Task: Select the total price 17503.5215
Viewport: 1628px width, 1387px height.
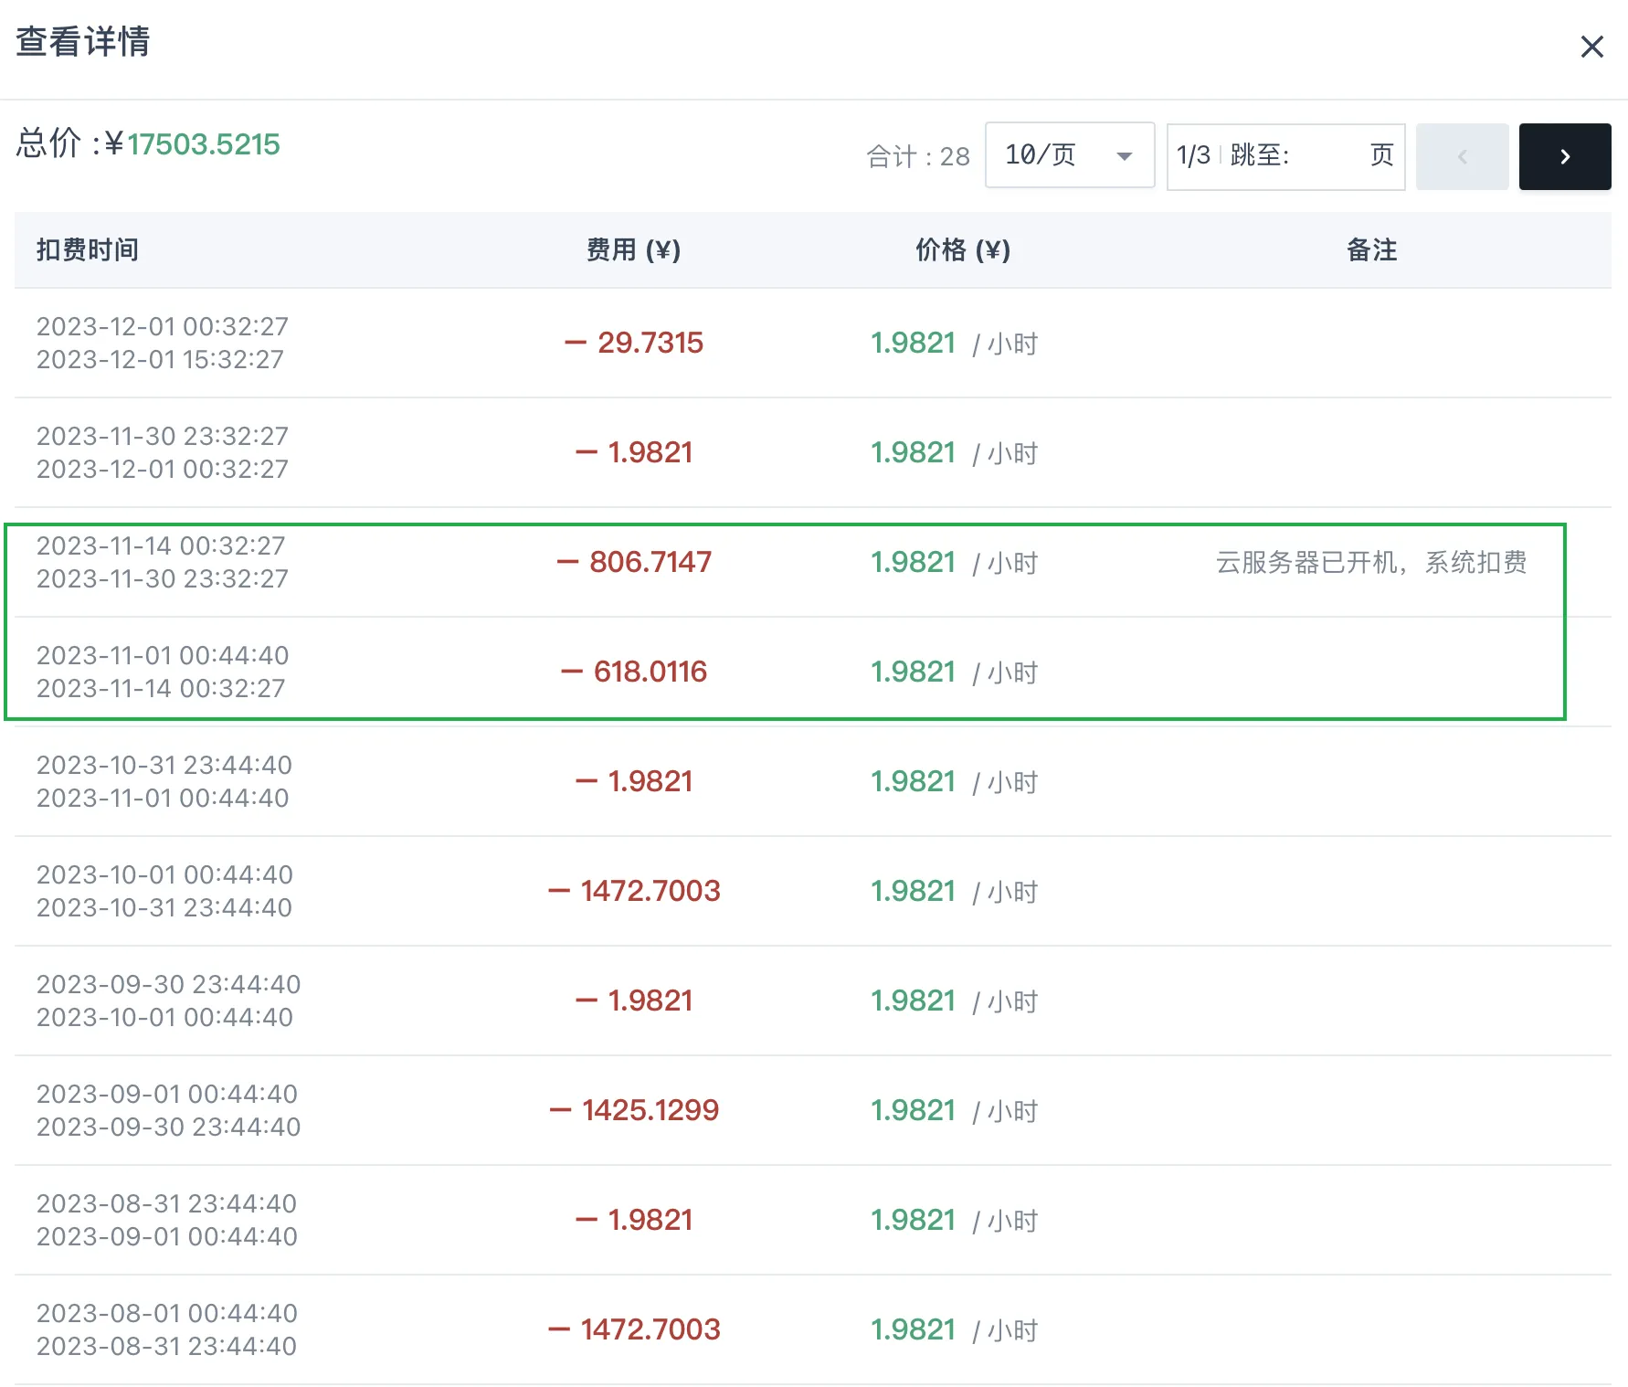Action: (x=204, y=144)
